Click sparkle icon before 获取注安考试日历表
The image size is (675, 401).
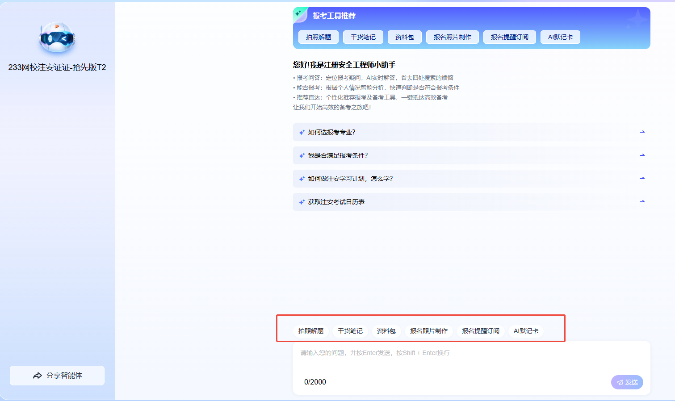(302, 202)
